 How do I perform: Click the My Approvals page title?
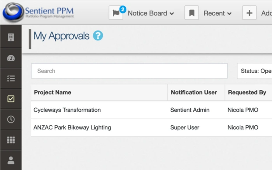pos(61,36)
